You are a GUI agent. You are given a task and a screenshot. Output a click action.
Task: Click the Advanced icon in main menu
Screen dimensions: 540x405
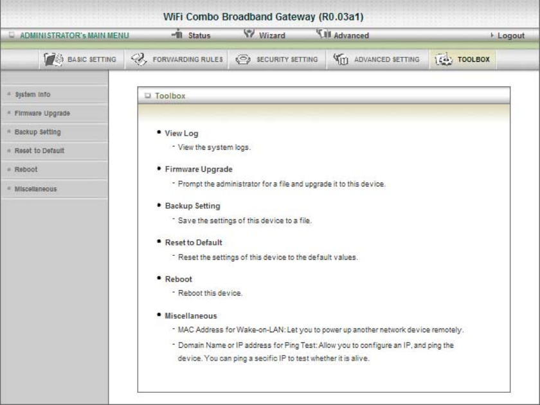tap(323, 33)
